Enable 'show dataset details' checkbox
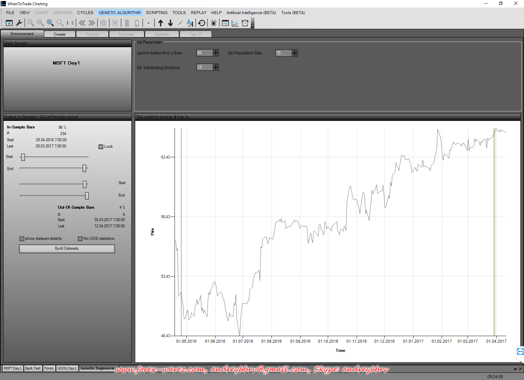 coord(22,239)
